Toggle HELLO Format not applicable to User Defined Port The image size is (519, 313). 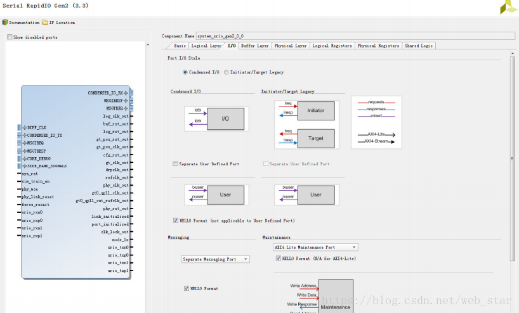click(176, 220)
